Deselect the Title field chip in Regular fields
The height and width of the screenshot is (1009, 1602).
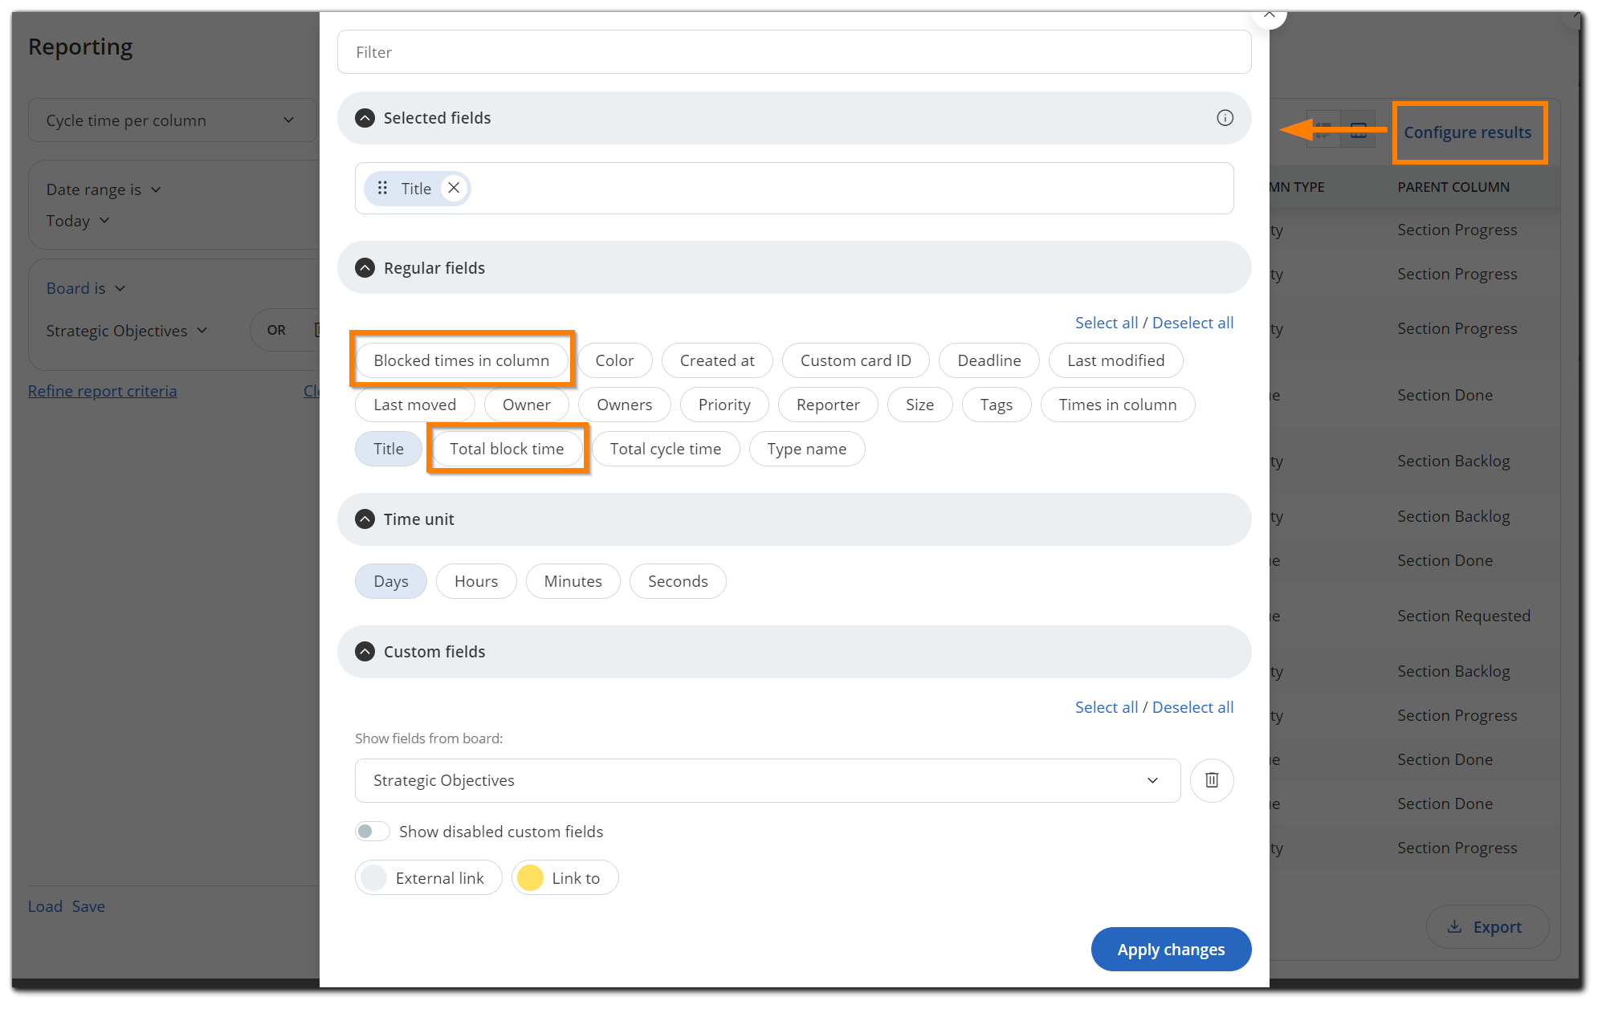(x=389, y=449)
